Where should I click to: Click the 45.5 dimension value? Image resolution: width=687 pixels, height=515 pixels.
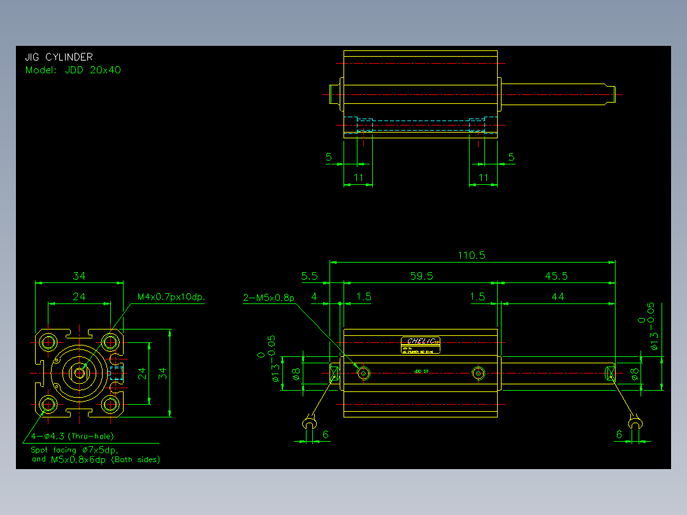point(556,276)
